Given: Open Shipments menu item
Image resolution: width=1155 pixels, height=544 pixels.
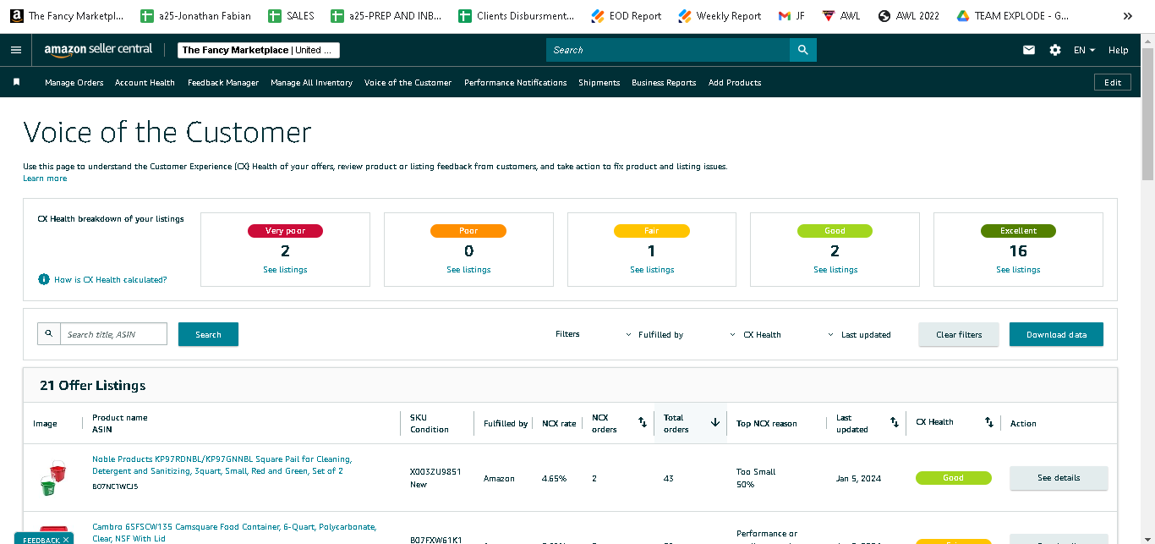Looking at the screenshot, I should (x=599, y=82).
